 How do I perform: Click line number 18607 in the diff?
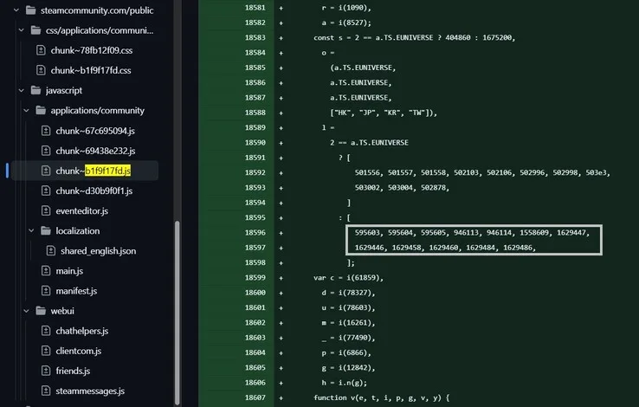coord(255,397)
